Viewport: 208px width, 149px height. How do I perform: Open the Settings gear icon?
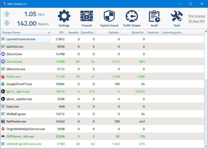tap(64, 16)
